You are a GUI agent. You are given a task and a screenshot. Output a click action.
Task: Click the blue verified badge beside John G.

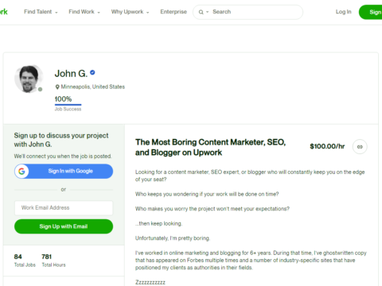(92, 72)
